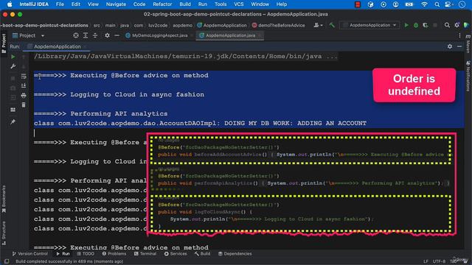Click the src breadcrumb segment
Screen dimensions: 472x265
pyautogui.click(x=97, y=26)
